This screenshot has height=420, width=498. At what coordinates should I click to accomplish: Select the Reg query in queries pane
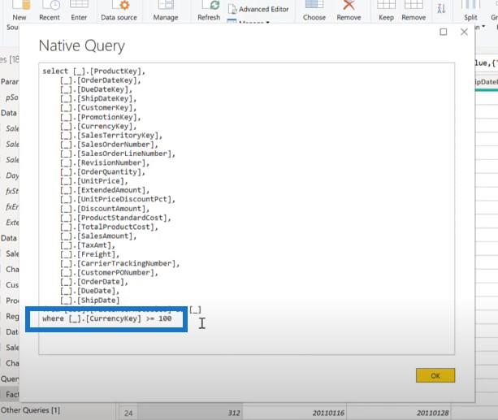click(x=12, y=316)
